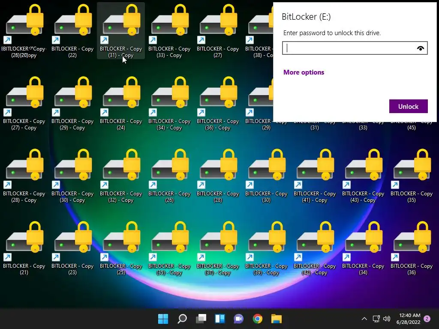
Task: Open taskbar Search
Action: point(182,319)
